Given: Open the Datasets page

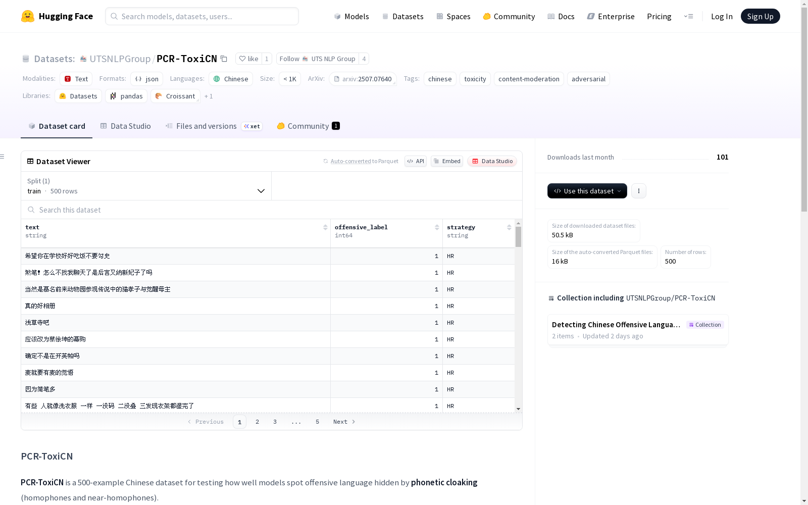Looking at the screenshot, I should [402, 16].
